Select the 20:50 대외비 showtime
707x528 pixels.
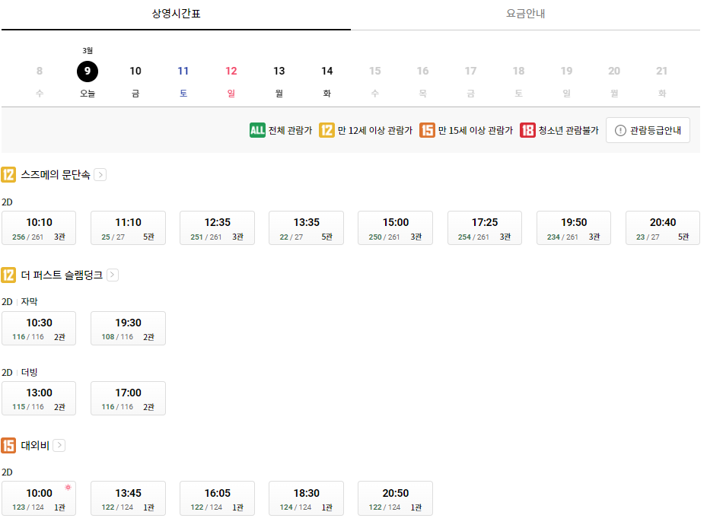pyautogui.click(x=395, y=498)
